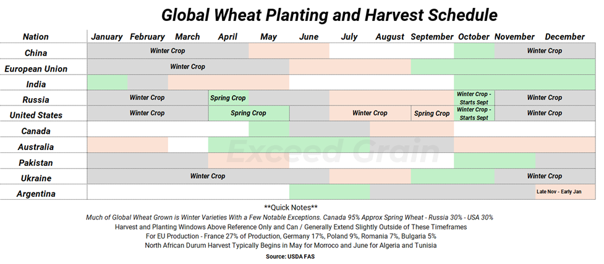Click the January column header

107,37
